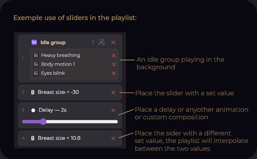The image size is (257, 159).
Task: Delete the Eyes blink animation
Action: pyautogui.click(x=114, y=73)
